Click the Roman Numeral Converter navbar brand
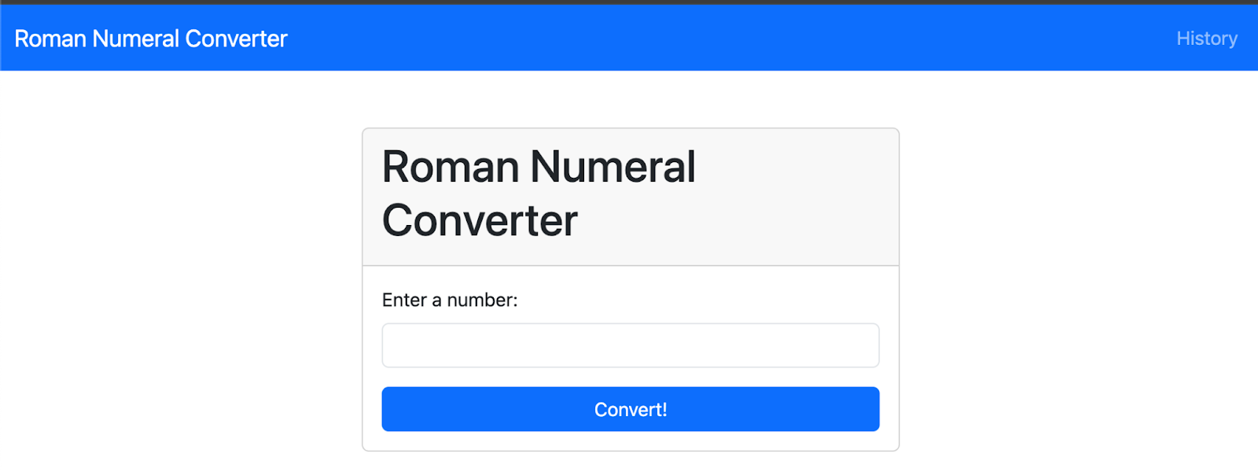The width and height of the screenshot is (1258, 472). coord(151,39)
